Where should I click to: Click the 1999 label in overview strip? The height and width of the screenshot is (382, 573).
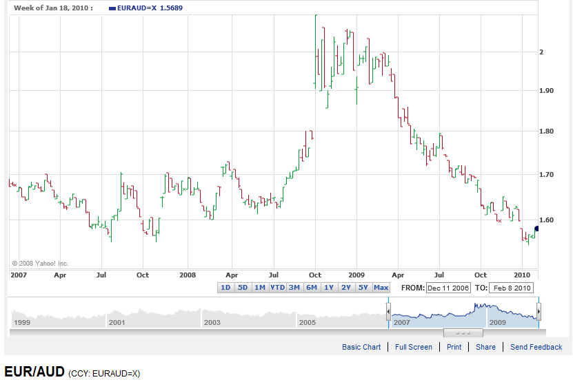coord(22,323)
